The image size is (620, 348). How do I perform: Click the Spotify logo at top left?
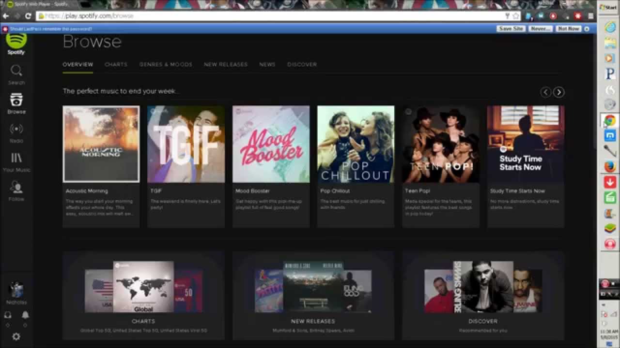point(16,43)
